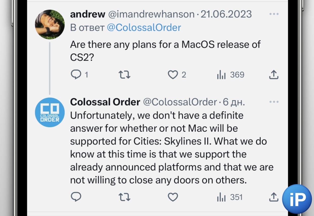Like andrew's tweet
This screenshot has width=314, height=216.
(x=173, y=75)
